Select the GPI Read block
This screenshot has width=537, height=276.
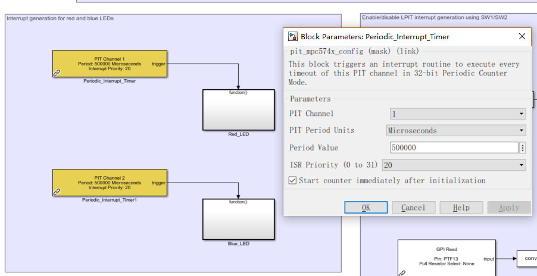(447, 258)
